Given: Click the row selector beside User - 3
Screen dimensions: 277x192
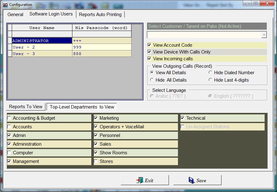Looking at the screenshot, I should click(x=10, y=54).
